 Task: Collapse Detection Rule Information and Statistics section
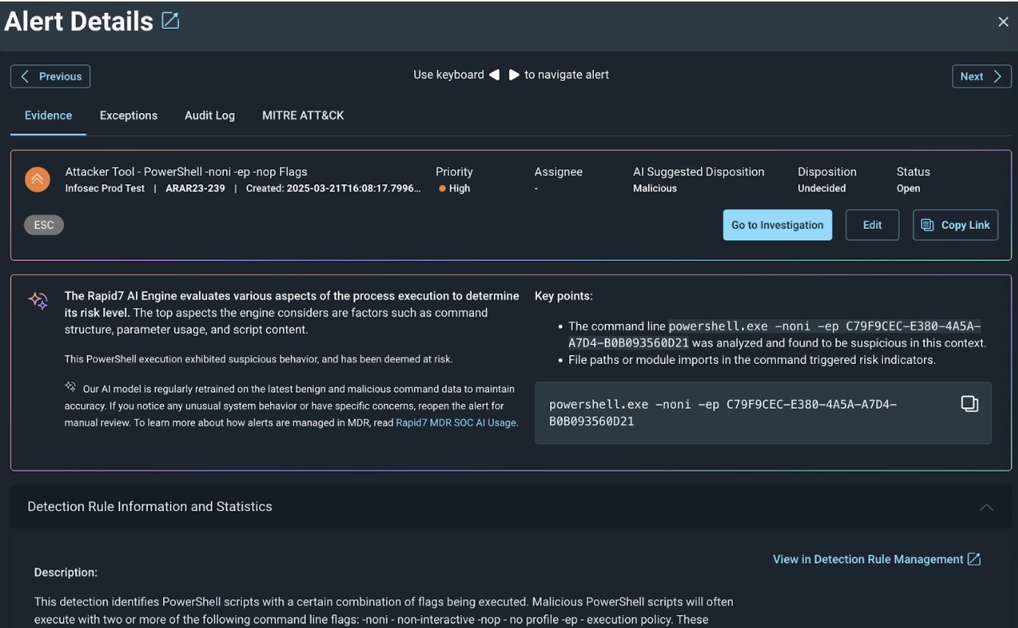pyautogui.click(x=986, y=507)
